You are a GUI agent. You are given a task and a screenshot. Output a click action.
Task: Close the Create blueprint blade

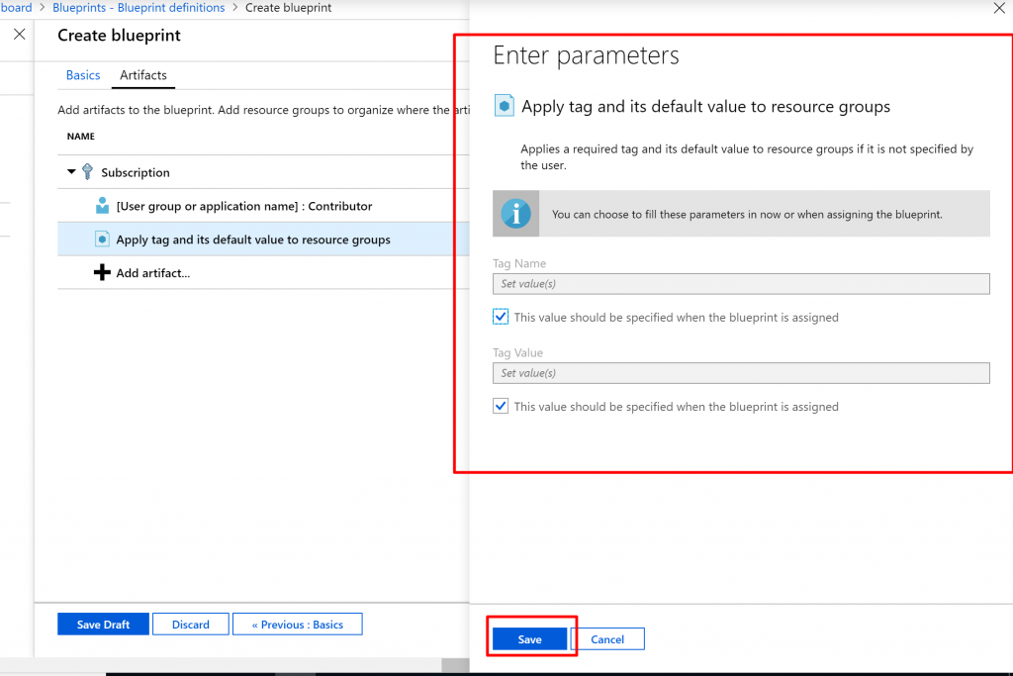click(19, 35)
